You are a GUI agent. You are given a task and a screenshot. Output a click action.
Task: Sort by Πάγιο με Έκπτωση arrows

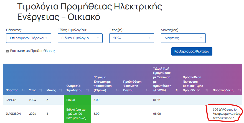point(118,90)
